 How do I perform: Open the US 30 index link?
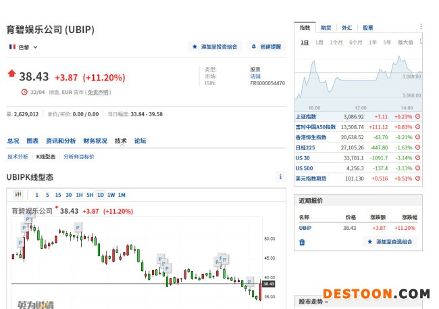[x=303, y=158]
